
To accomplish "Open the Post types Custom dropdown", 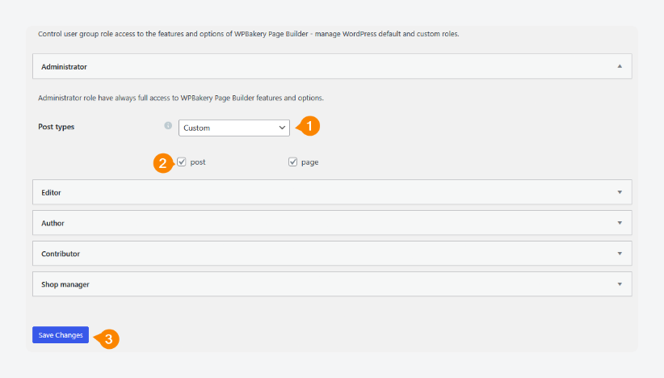I will coord(234,128).
